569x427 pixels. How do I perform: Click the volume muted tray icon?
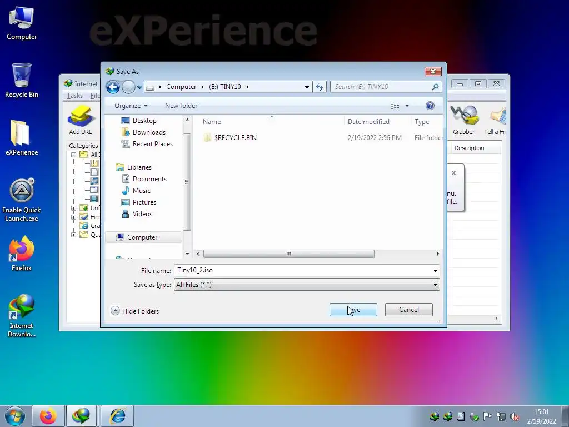515,416
